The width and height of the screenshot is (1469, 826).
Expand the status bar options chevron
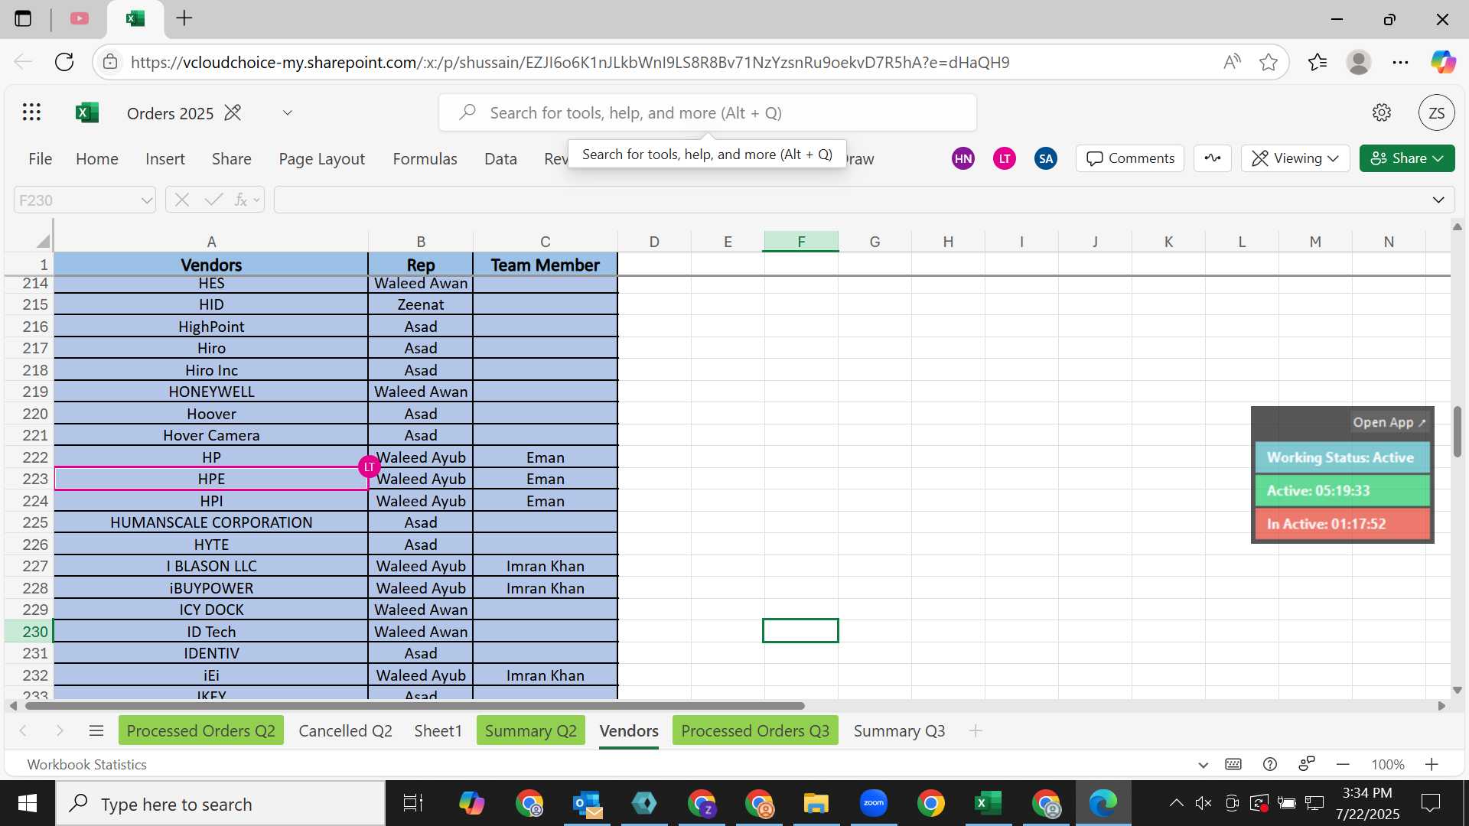click(1203, 765)
